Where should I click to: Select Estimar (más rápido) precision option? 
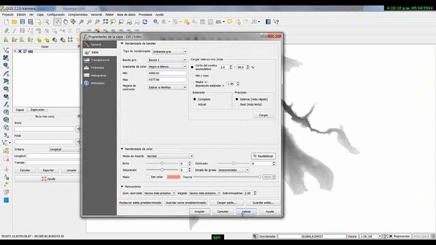pos(237,99)
